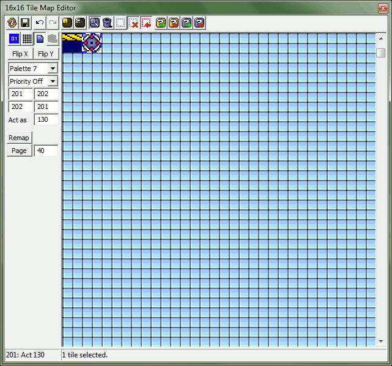Click the vertical scrollbar thumb
This screenshot has height=366, width=392.
381,53
